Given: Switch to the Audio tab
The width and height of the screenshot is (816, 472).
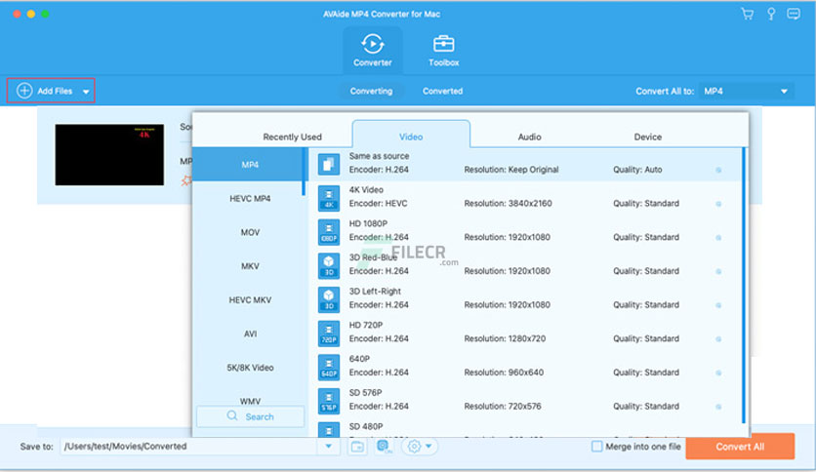Looking at the screenshot, I should coord(529,137).
